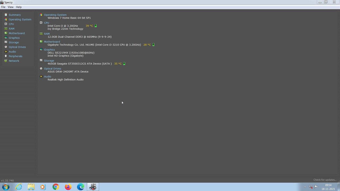Show hidden system tray icons arrow
The width and height of the screenshot is (340, 191).
coord(305,187)
